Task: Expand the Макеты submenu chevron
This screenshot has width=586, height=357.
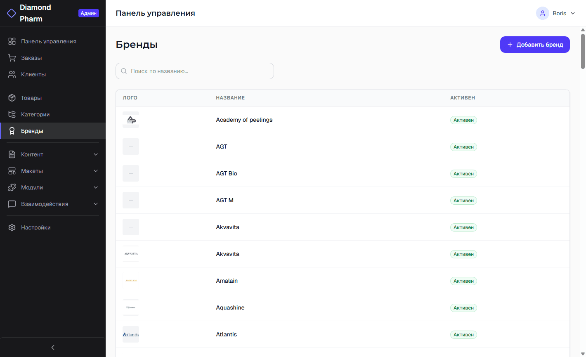Action: tap(96, 171)
